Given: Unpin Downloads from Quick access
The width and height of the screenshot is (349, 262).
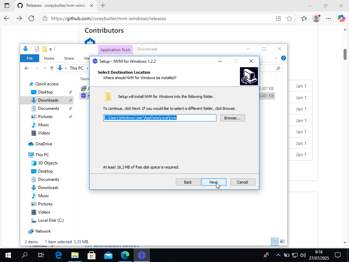Looking at the screenshot, I should click(x=70, y=100).
